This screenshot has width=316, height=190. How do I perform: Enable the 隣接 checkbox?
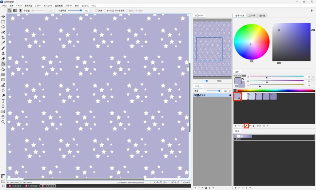[x=97, y=11]
